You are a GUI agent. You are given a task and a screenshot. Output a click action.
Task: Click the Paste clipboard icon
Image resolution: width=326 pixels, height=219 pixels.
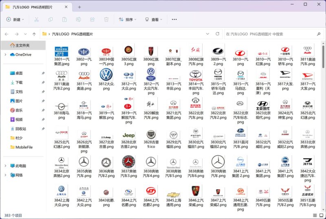click(x=64, y=20)
